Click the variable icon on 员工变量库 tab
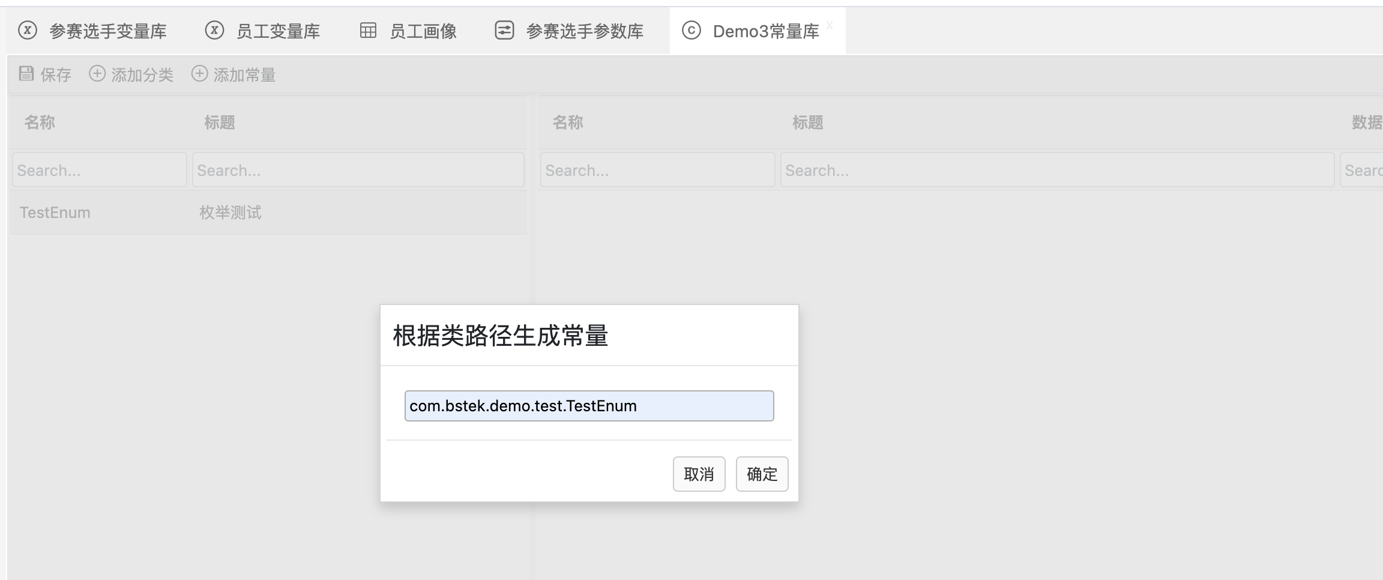Screen dimensions: 1383x580 [x=214, y=30]
